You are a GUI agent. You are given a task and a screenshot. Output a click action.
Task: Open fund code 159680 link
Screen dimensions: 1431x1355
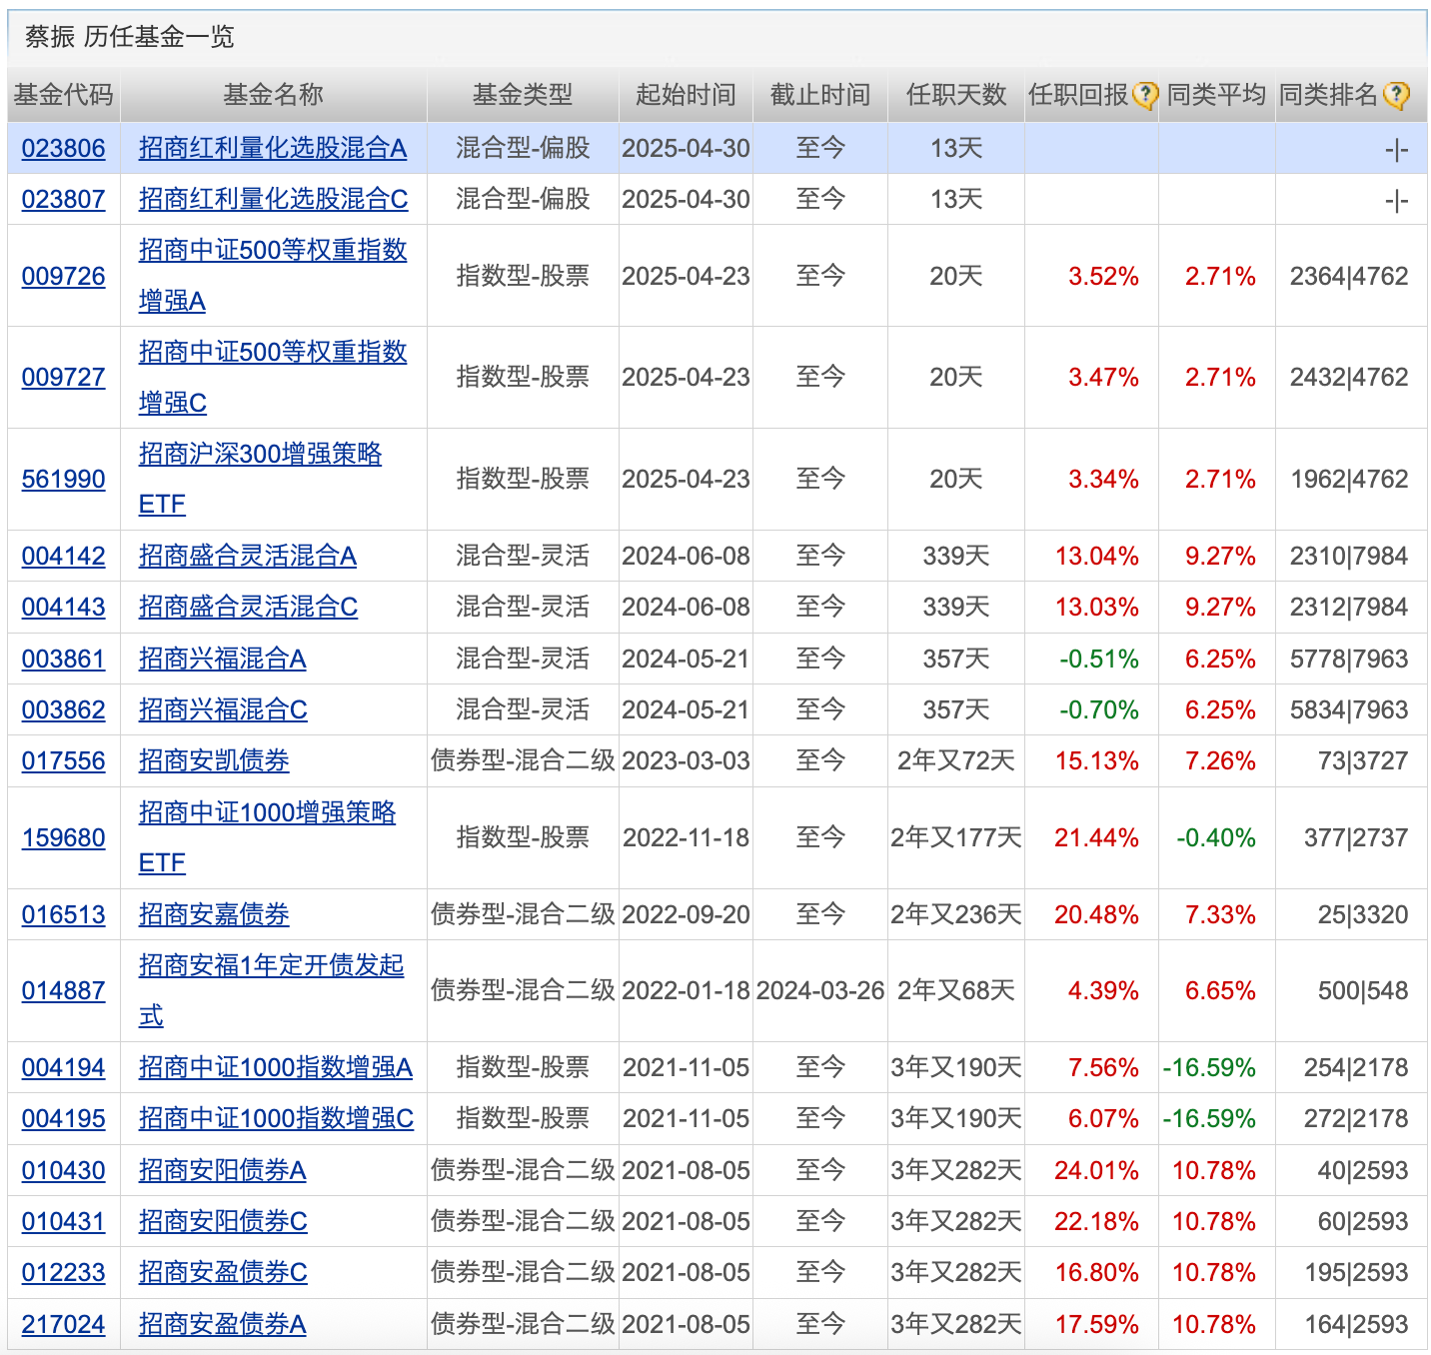63,838
